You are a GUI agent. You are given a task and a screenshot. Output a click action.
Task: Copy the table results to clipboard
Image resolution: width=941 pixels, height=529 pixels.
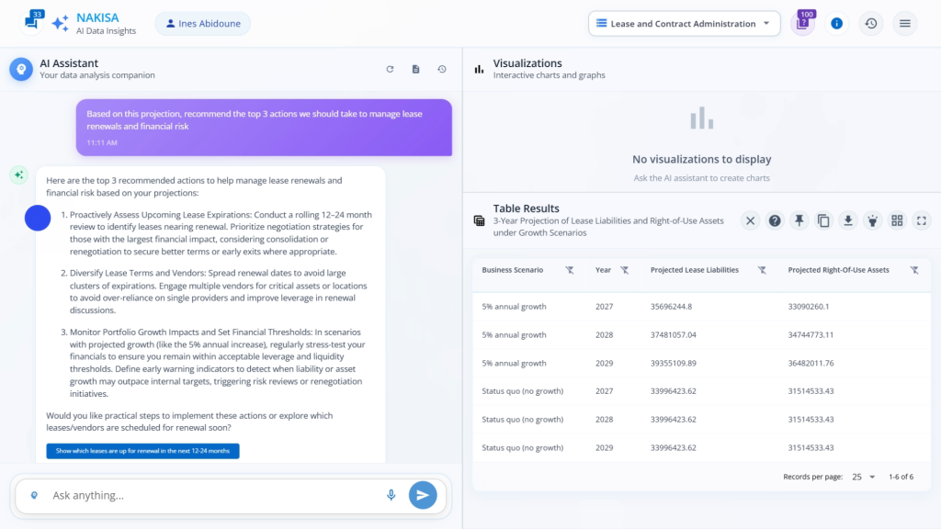[x=823, y=220]
